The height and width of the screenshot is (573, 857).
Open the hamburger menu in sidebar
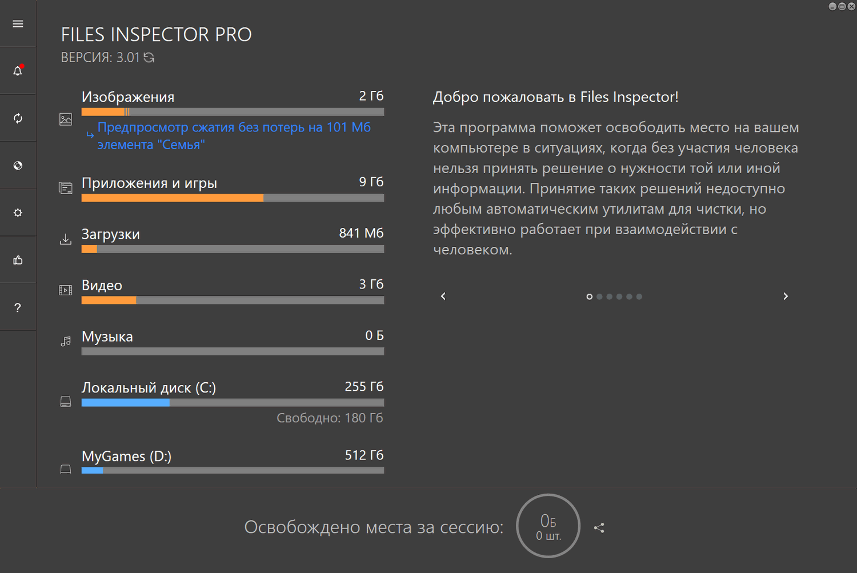tap(18, 24)
